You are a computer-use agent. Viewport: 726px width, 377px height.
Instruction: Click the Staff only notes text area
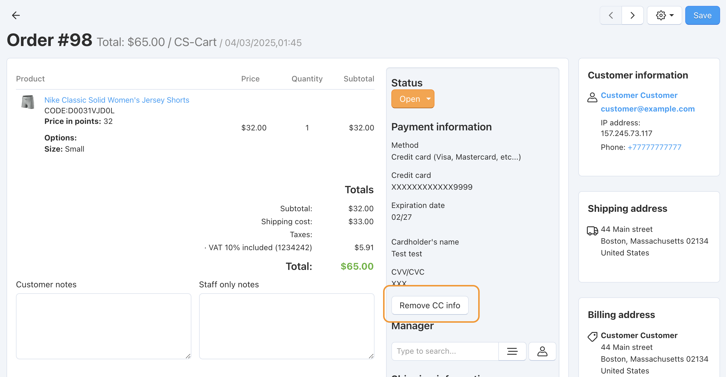click(x=287, y=326)
